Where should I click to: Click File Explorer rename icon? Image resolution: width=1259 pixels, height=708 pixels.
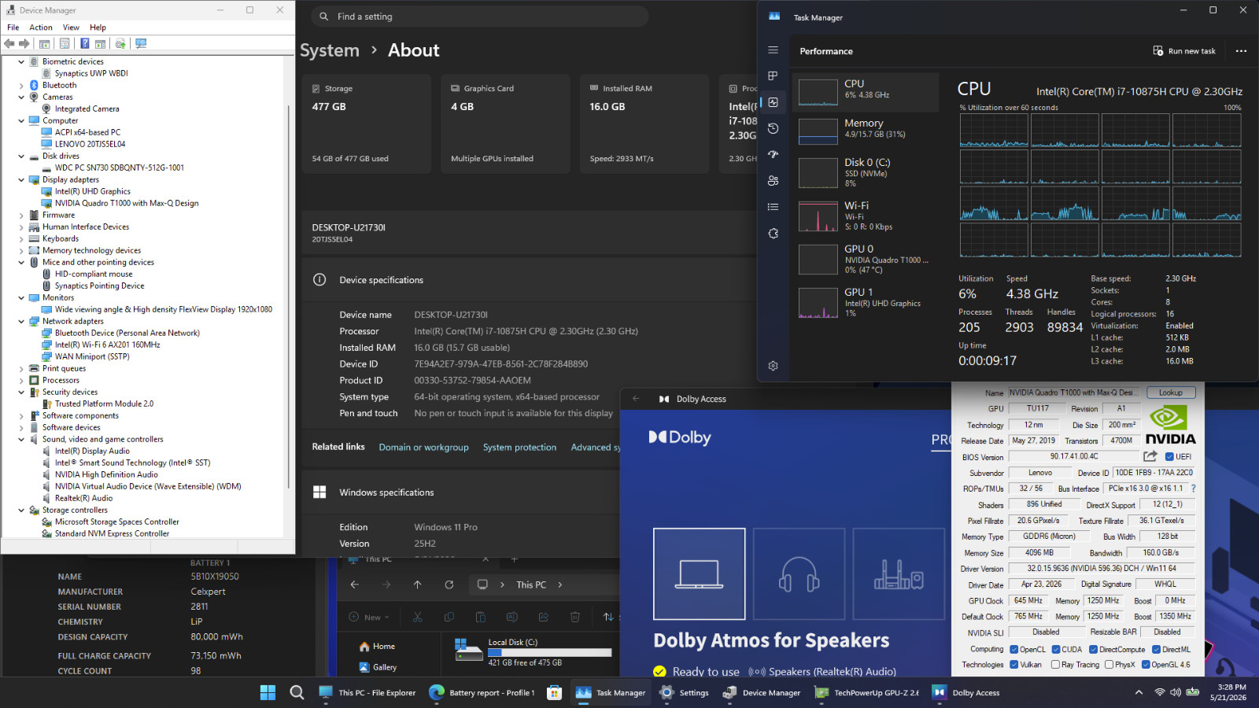(511, 617)
